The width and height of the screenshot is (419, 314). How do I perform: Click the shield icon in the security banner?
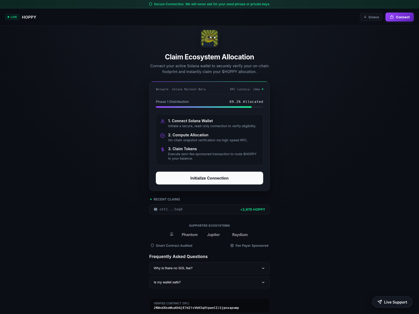(151, 4)
